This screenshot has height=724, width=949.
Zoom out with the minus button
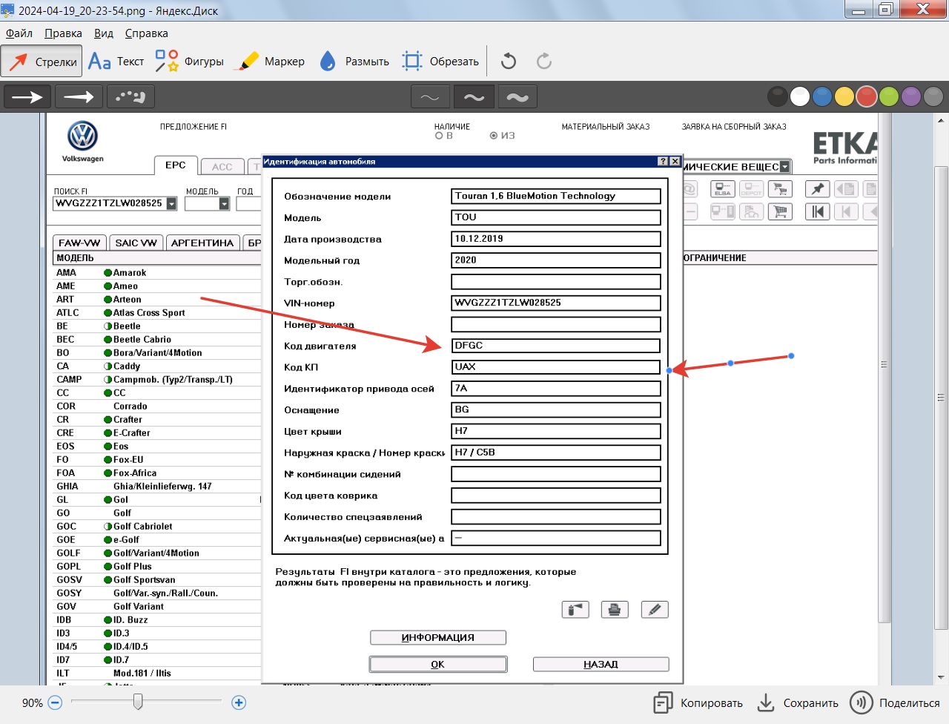tap(55, 702)
